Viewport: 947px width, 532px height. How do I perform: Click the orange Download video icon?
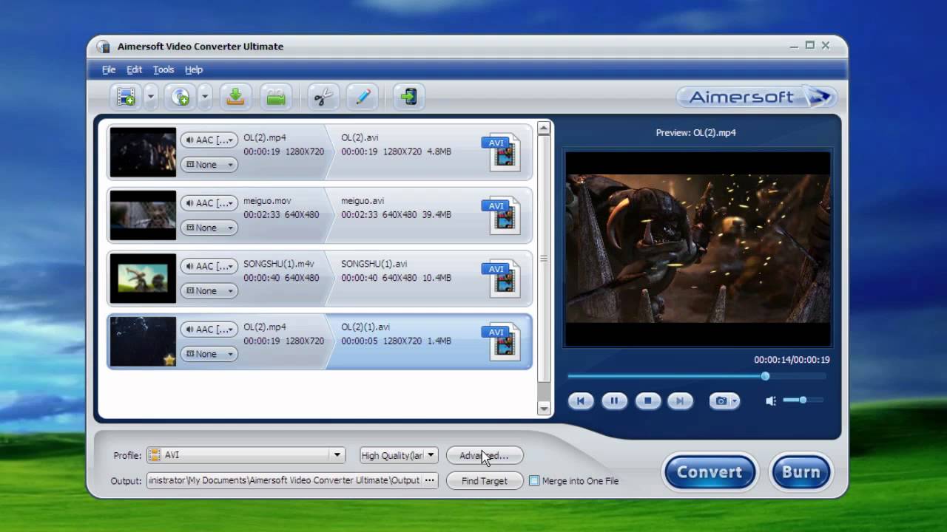235,97
